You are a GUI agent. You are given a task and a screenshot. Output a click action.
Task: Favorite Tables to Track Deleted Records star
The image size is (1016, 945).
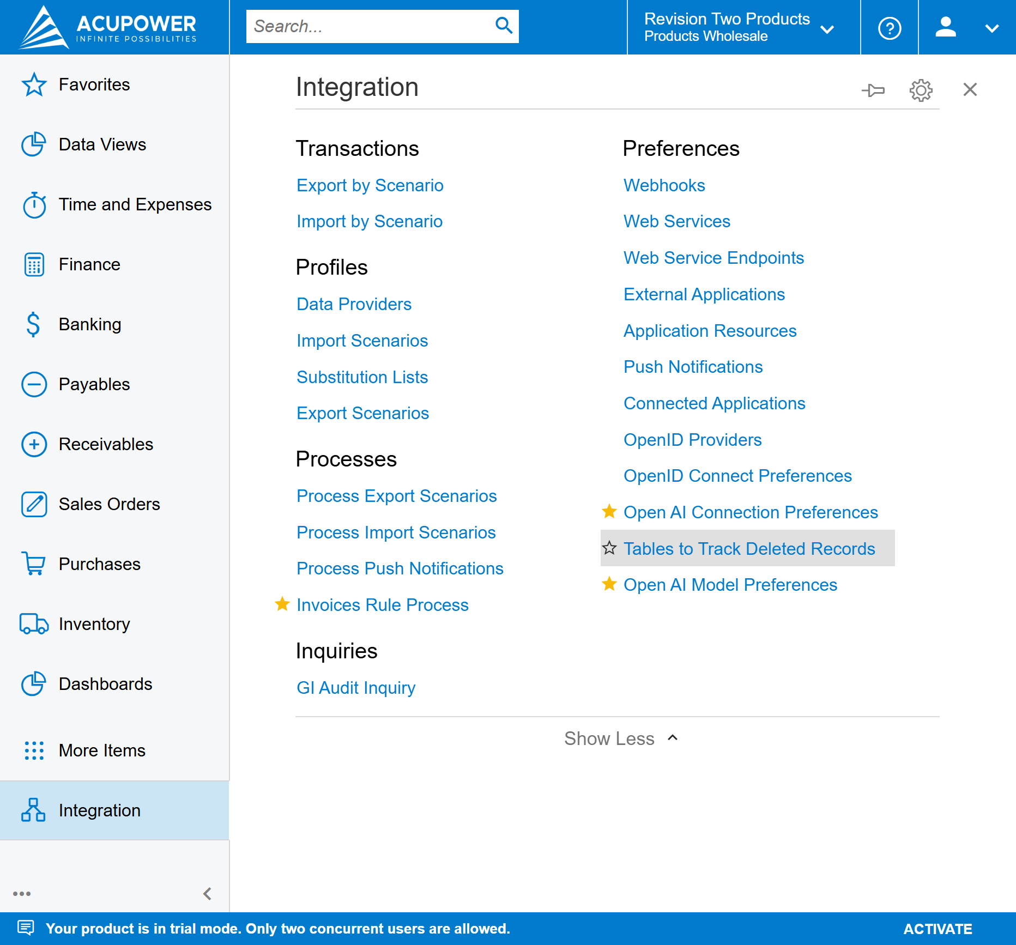(x=609, y=548)
